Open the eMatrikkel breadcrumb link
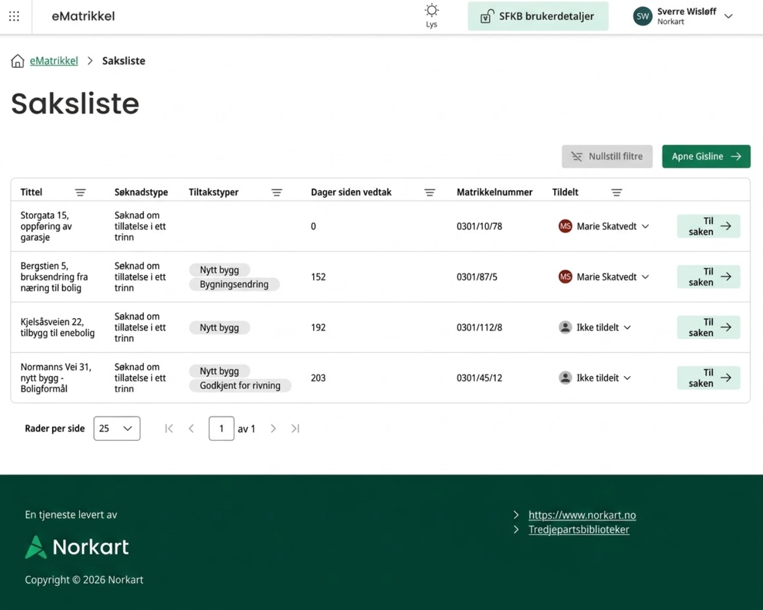Screen dimensions: 763x610 54,61
